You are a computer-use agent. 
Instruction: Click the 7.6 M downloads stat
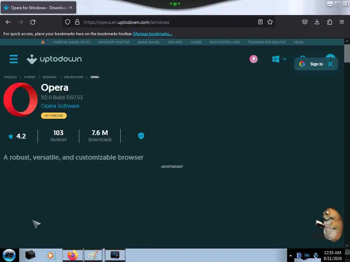click(100, 136)
